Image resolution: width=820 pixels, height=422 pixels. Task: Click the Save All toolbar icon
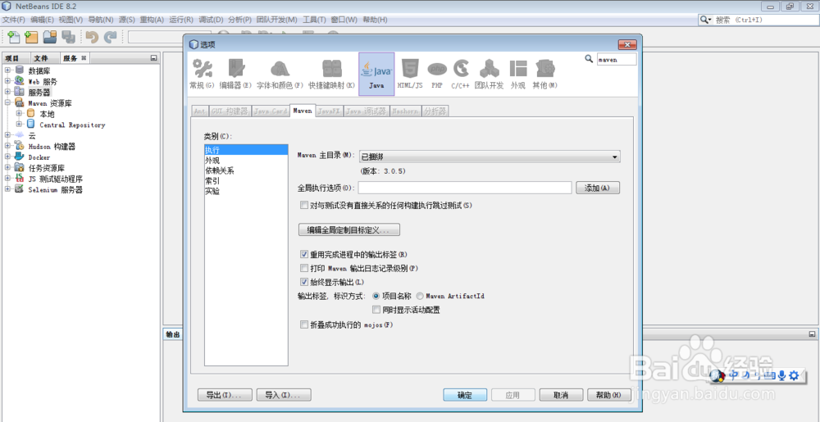tap(68, 37)
